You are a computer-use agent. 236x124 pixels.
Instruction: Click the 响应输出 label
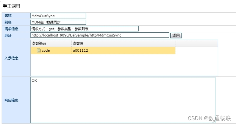11,100
